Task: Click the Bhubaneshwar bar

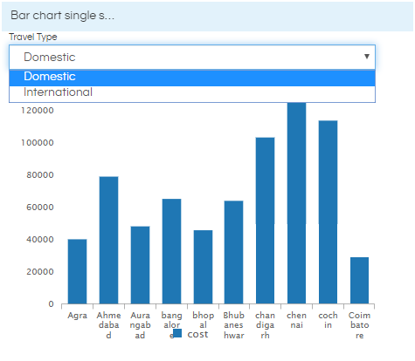Action: pos(233,252)
